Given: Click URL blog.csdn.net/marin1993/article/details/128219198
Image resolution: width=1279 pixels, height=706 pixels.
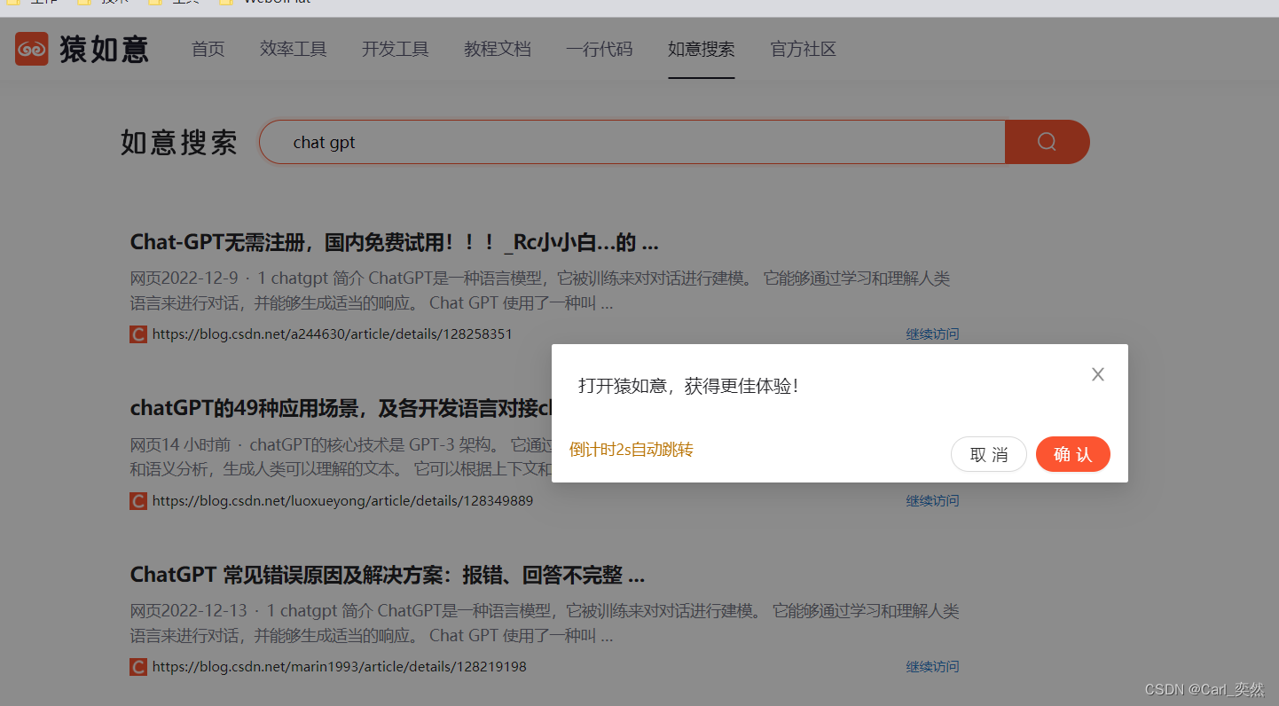Looking at the screenshot, I should tap(340, 667).
